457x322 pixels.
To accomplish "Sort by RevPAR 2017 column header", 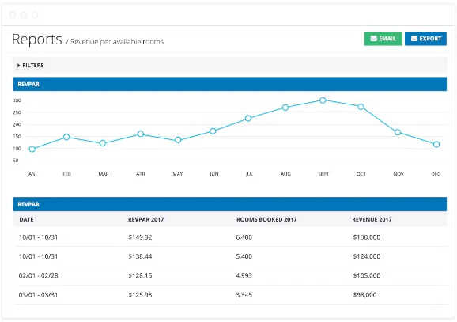I will click(x=145, y=219).
